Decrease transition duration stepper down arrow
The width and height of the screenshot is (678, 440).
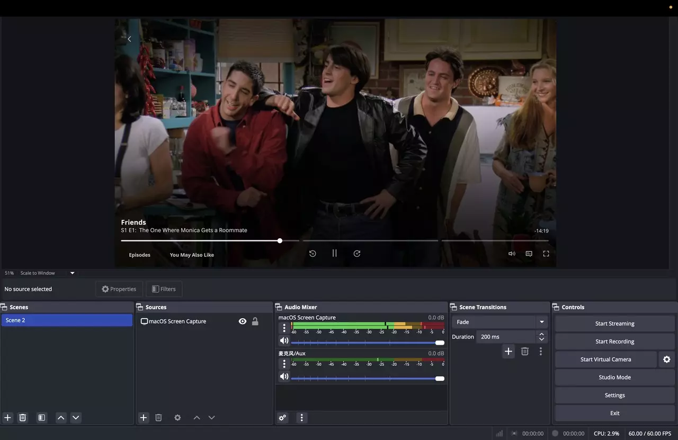541,339
